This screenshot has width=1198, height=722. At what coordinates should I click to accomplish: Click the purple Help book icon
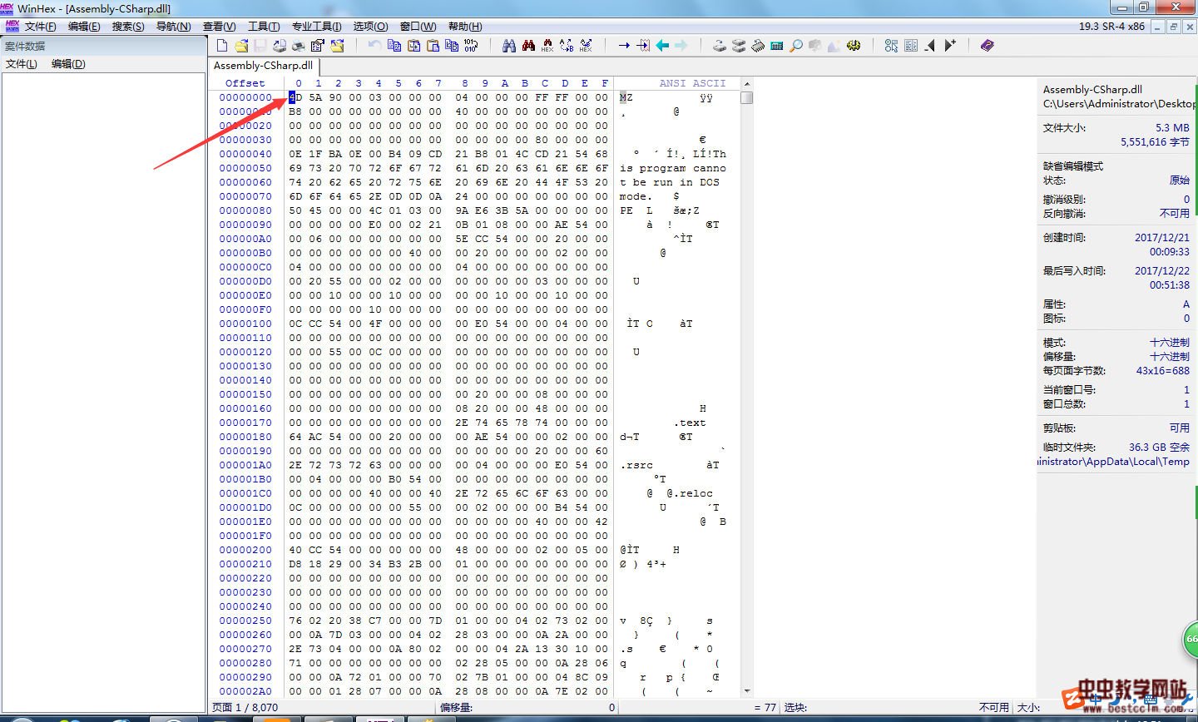pos(988,46)
